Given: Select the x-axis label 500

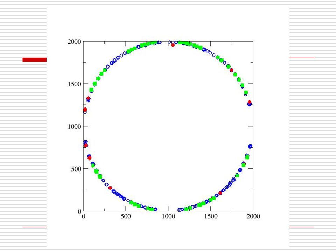Looking at the screenshot, I should (126, 216).
